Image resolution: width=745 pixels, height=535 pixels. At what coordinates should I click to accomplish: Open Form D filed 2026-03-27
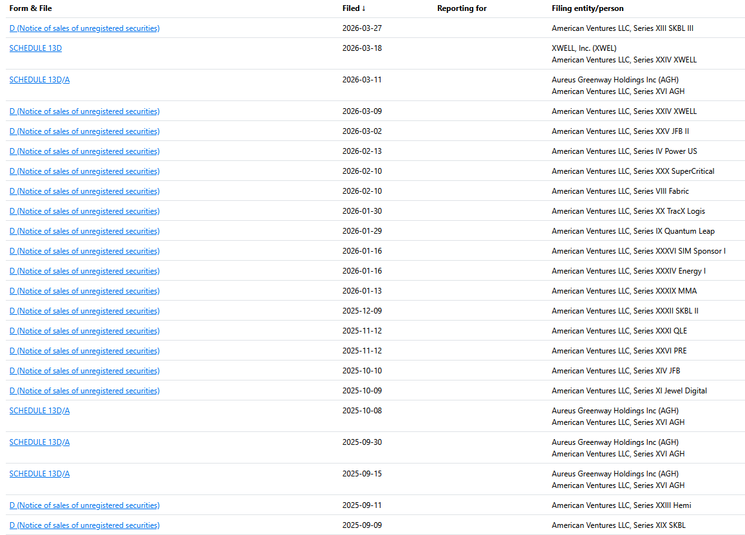84,28
